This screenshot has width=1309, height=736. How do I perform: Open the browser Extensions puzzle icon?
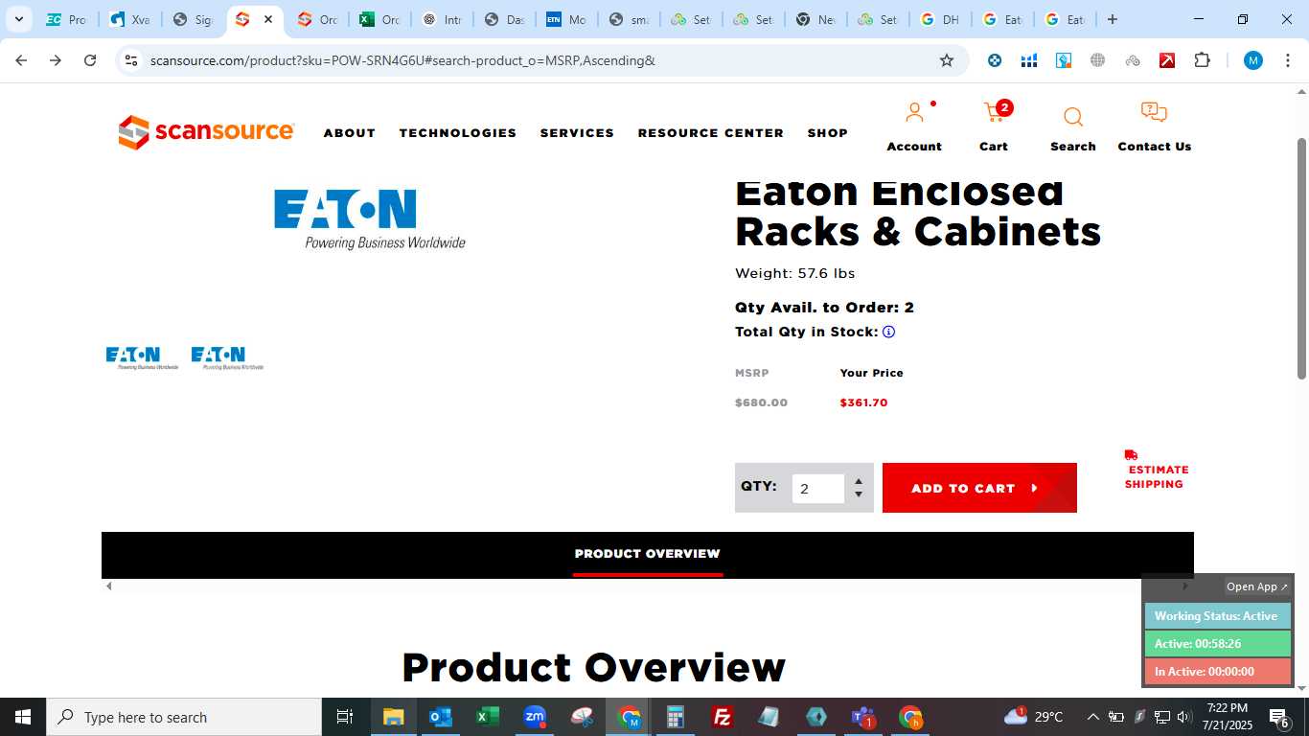[x=1202, y=60]
